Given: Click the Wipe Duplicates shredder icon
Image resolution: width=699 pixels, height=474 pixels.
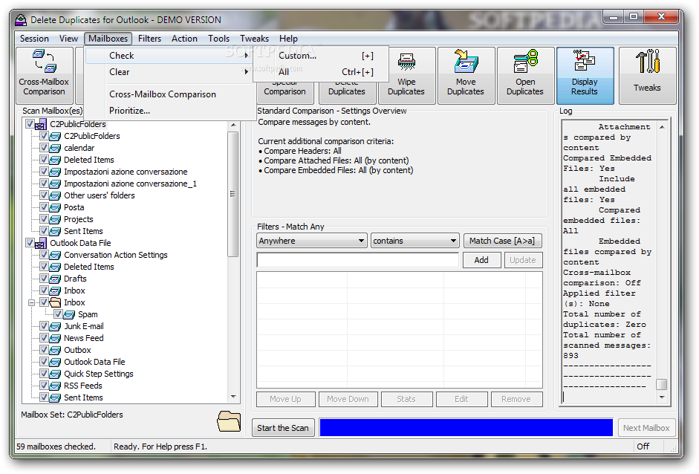Looking at the screenshot, I should (406, 62).
